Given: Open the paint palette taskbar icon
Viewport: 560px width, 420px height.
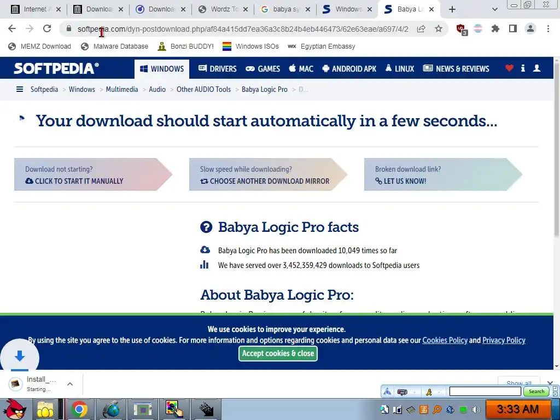Looking at the screenshot, I should point(174,409).
